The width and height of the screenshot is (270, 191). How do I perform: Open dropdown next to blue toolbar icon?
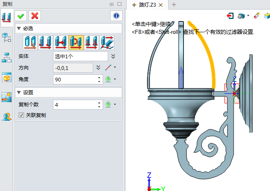(248, 15)
